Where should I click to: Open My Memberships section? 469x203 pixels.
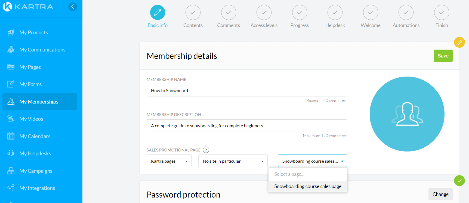click(x=40, y=102)
